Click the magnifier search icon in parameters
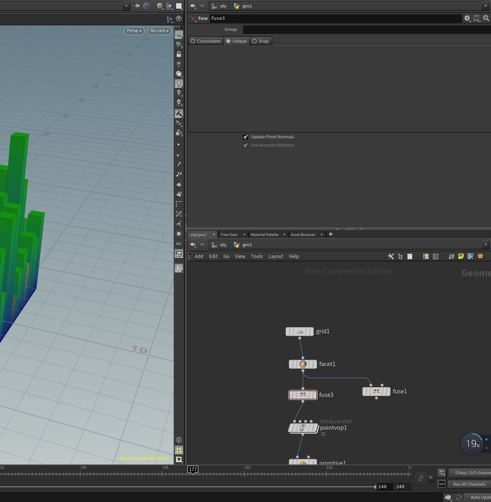 [486, 18]
